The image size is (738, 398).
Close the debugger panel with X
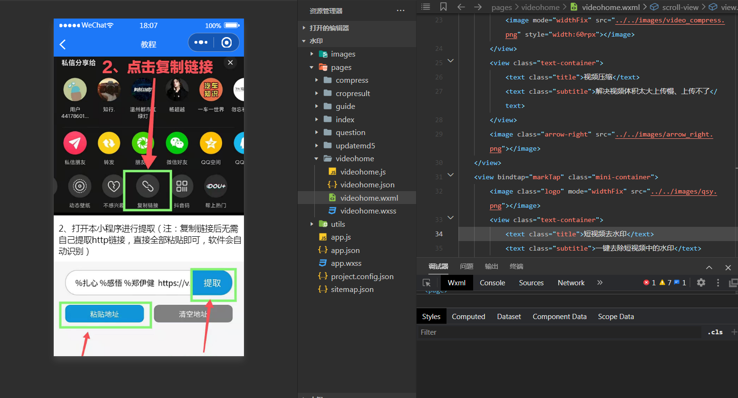point(728,267)
